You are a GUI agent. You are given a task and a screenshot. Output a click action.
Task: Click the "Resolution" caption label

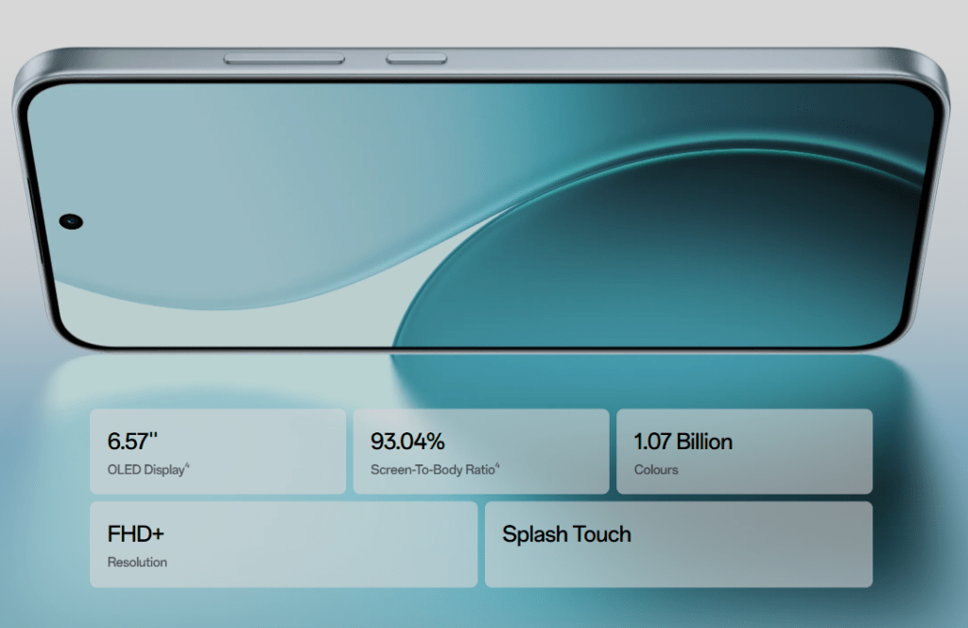click(137, 563)
